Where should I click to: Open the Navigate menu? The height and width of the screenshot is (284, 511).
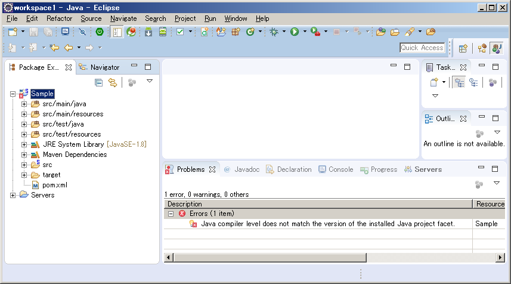pyautogui.click(x=123, y=18)
